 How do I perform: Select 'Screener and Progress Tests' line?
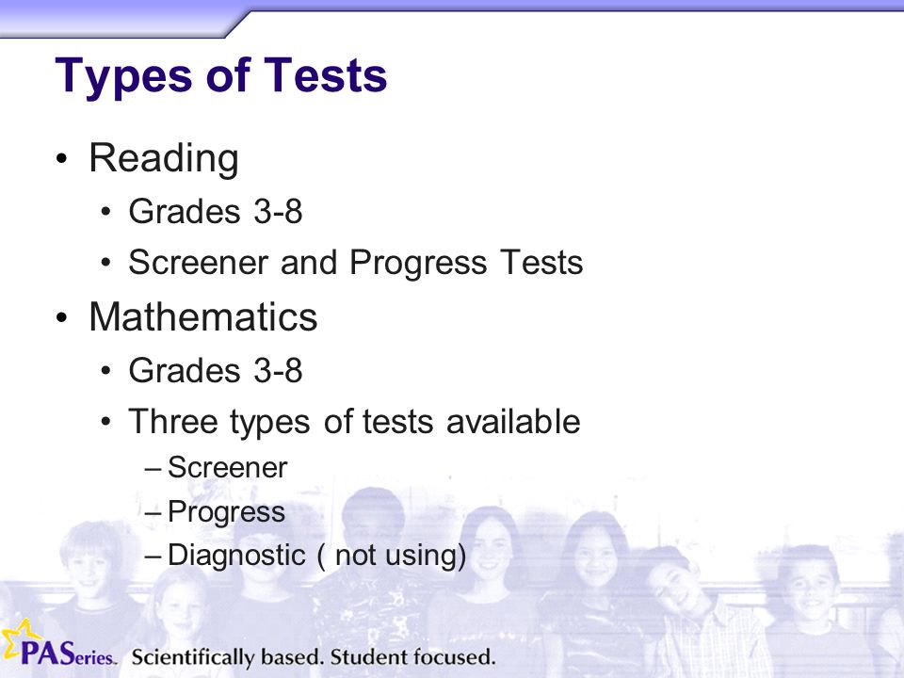(356, 263)
